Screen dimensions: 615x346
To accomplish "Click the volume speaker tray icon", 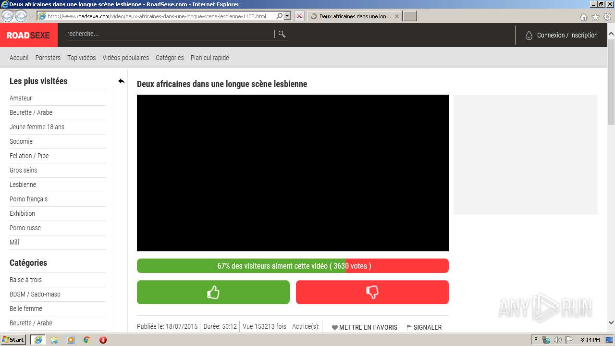I will pyautogui.click(x=558, y=340).
